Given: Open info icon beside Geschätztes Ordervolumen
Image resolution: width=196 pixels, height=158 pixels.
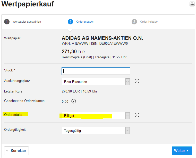Looking at the screenshot, I should tap(74, 101).
